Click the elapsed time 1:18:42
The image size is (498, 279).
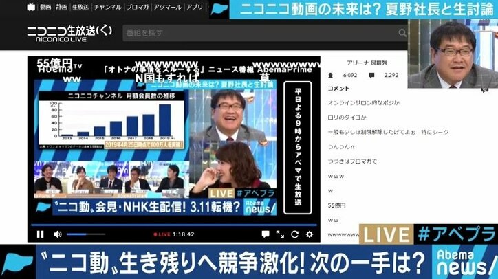[x=183, y=234]
